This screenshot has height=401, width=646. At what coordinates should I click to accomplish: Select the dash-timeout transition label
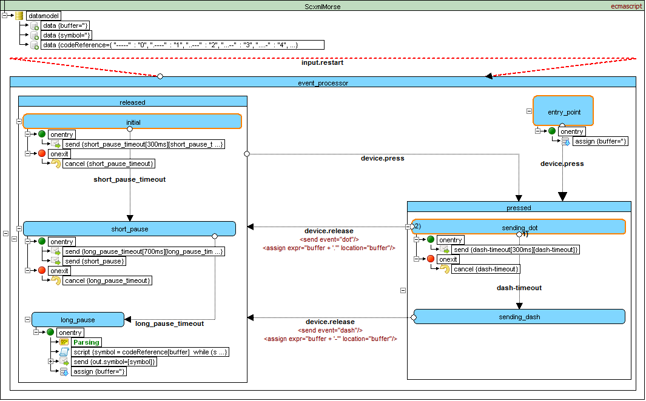[519, 288]
